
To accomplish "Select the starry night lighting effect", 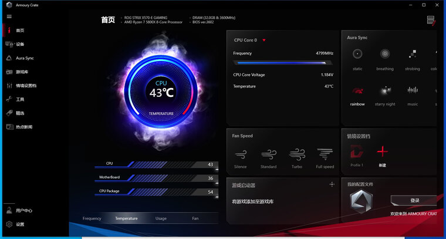I will tap(385, 96).
